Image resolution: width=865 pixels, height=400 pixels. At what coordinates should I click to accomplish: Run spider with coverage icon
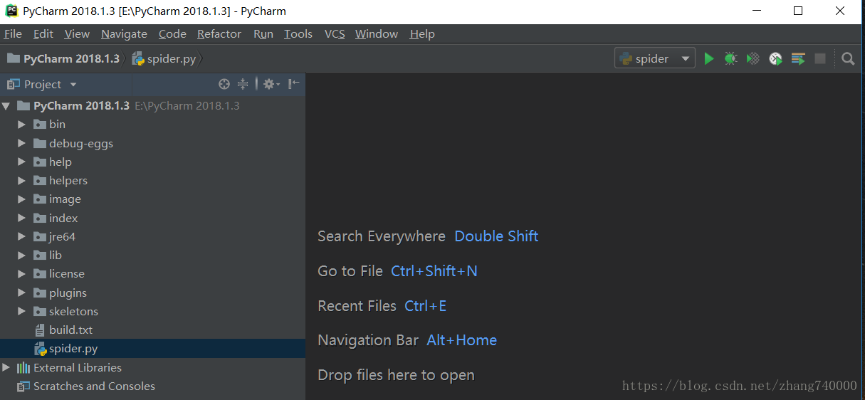pos(753,59)
